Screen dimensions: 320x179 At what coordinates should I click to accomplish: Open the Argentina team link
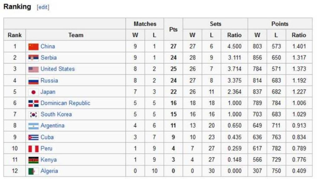52,126
